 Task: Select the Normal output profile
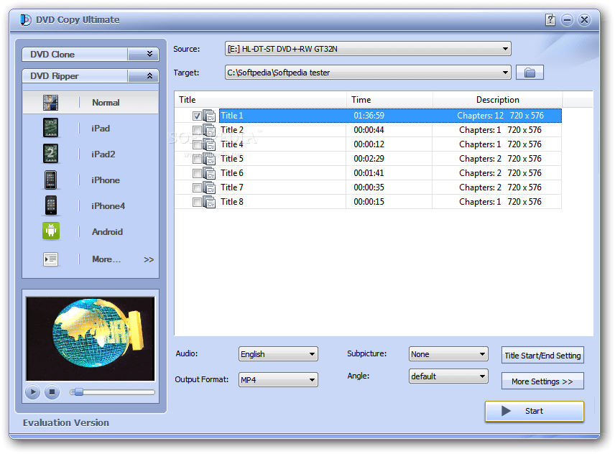click(x=105, y=102)
